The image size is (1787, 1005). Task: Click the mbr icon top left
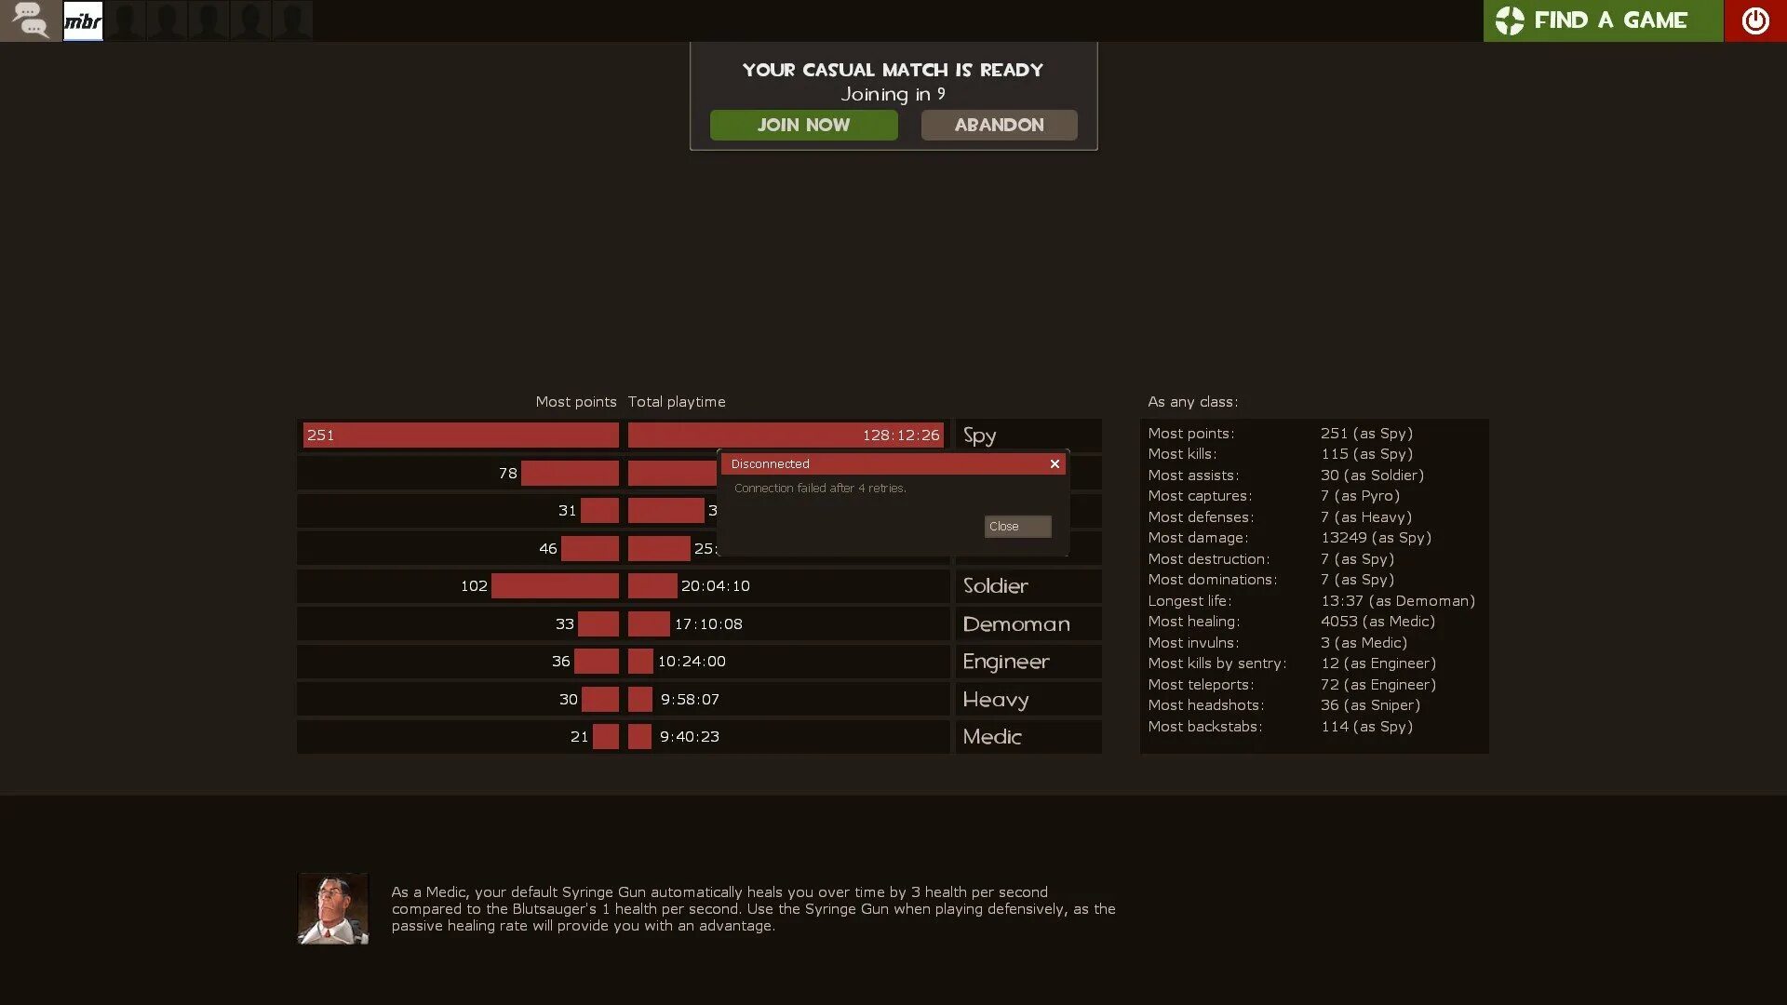click(82, 20)
